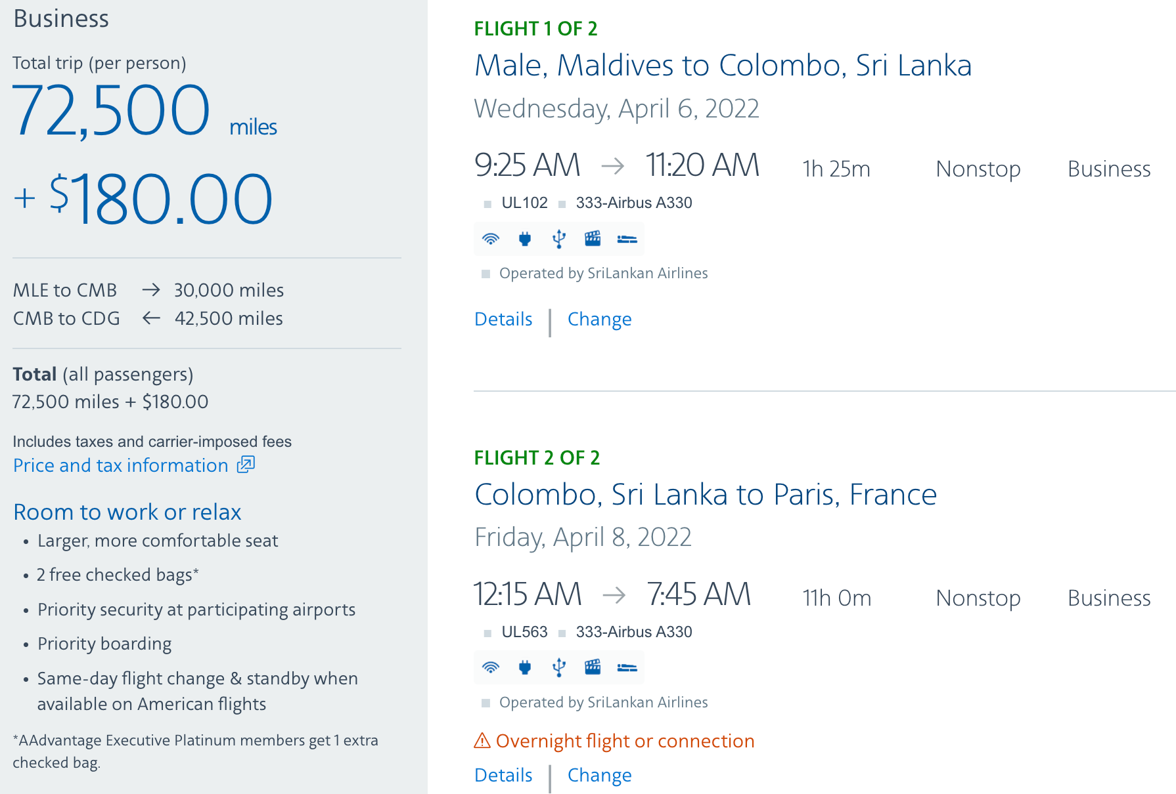Click Details under flight UL563

click(503, 775)
